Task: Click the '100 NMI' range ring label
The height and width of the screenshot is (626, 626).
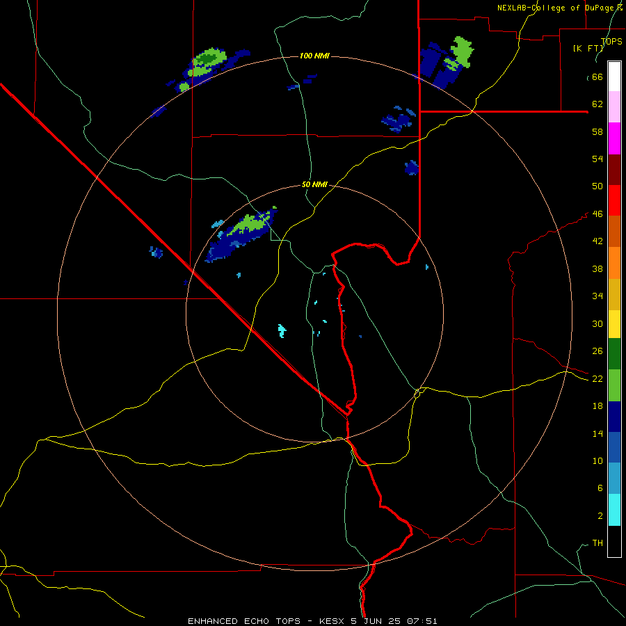Action: pyautogui.click(x=314, y=56)
